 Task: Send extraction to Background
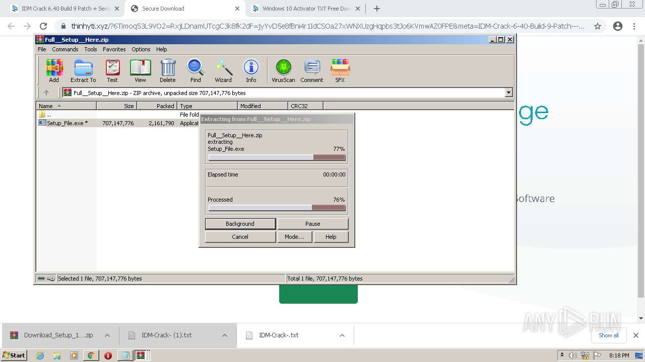tap(240, 224)
